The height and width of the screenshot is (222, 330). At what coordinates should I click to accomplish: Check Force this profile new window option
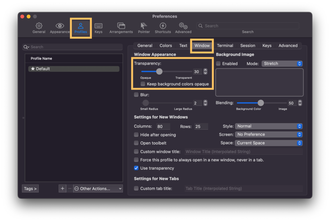click(136, 160)
